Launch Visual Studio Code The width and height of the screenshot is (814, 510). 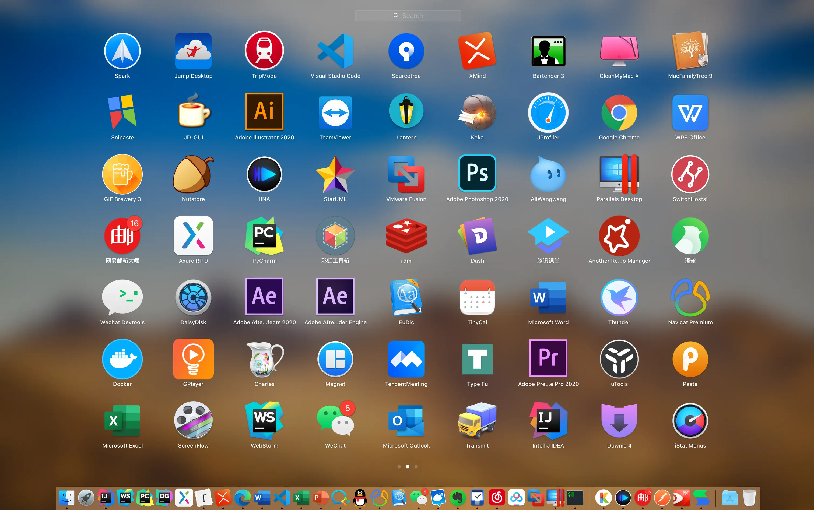tap(335, 51)
